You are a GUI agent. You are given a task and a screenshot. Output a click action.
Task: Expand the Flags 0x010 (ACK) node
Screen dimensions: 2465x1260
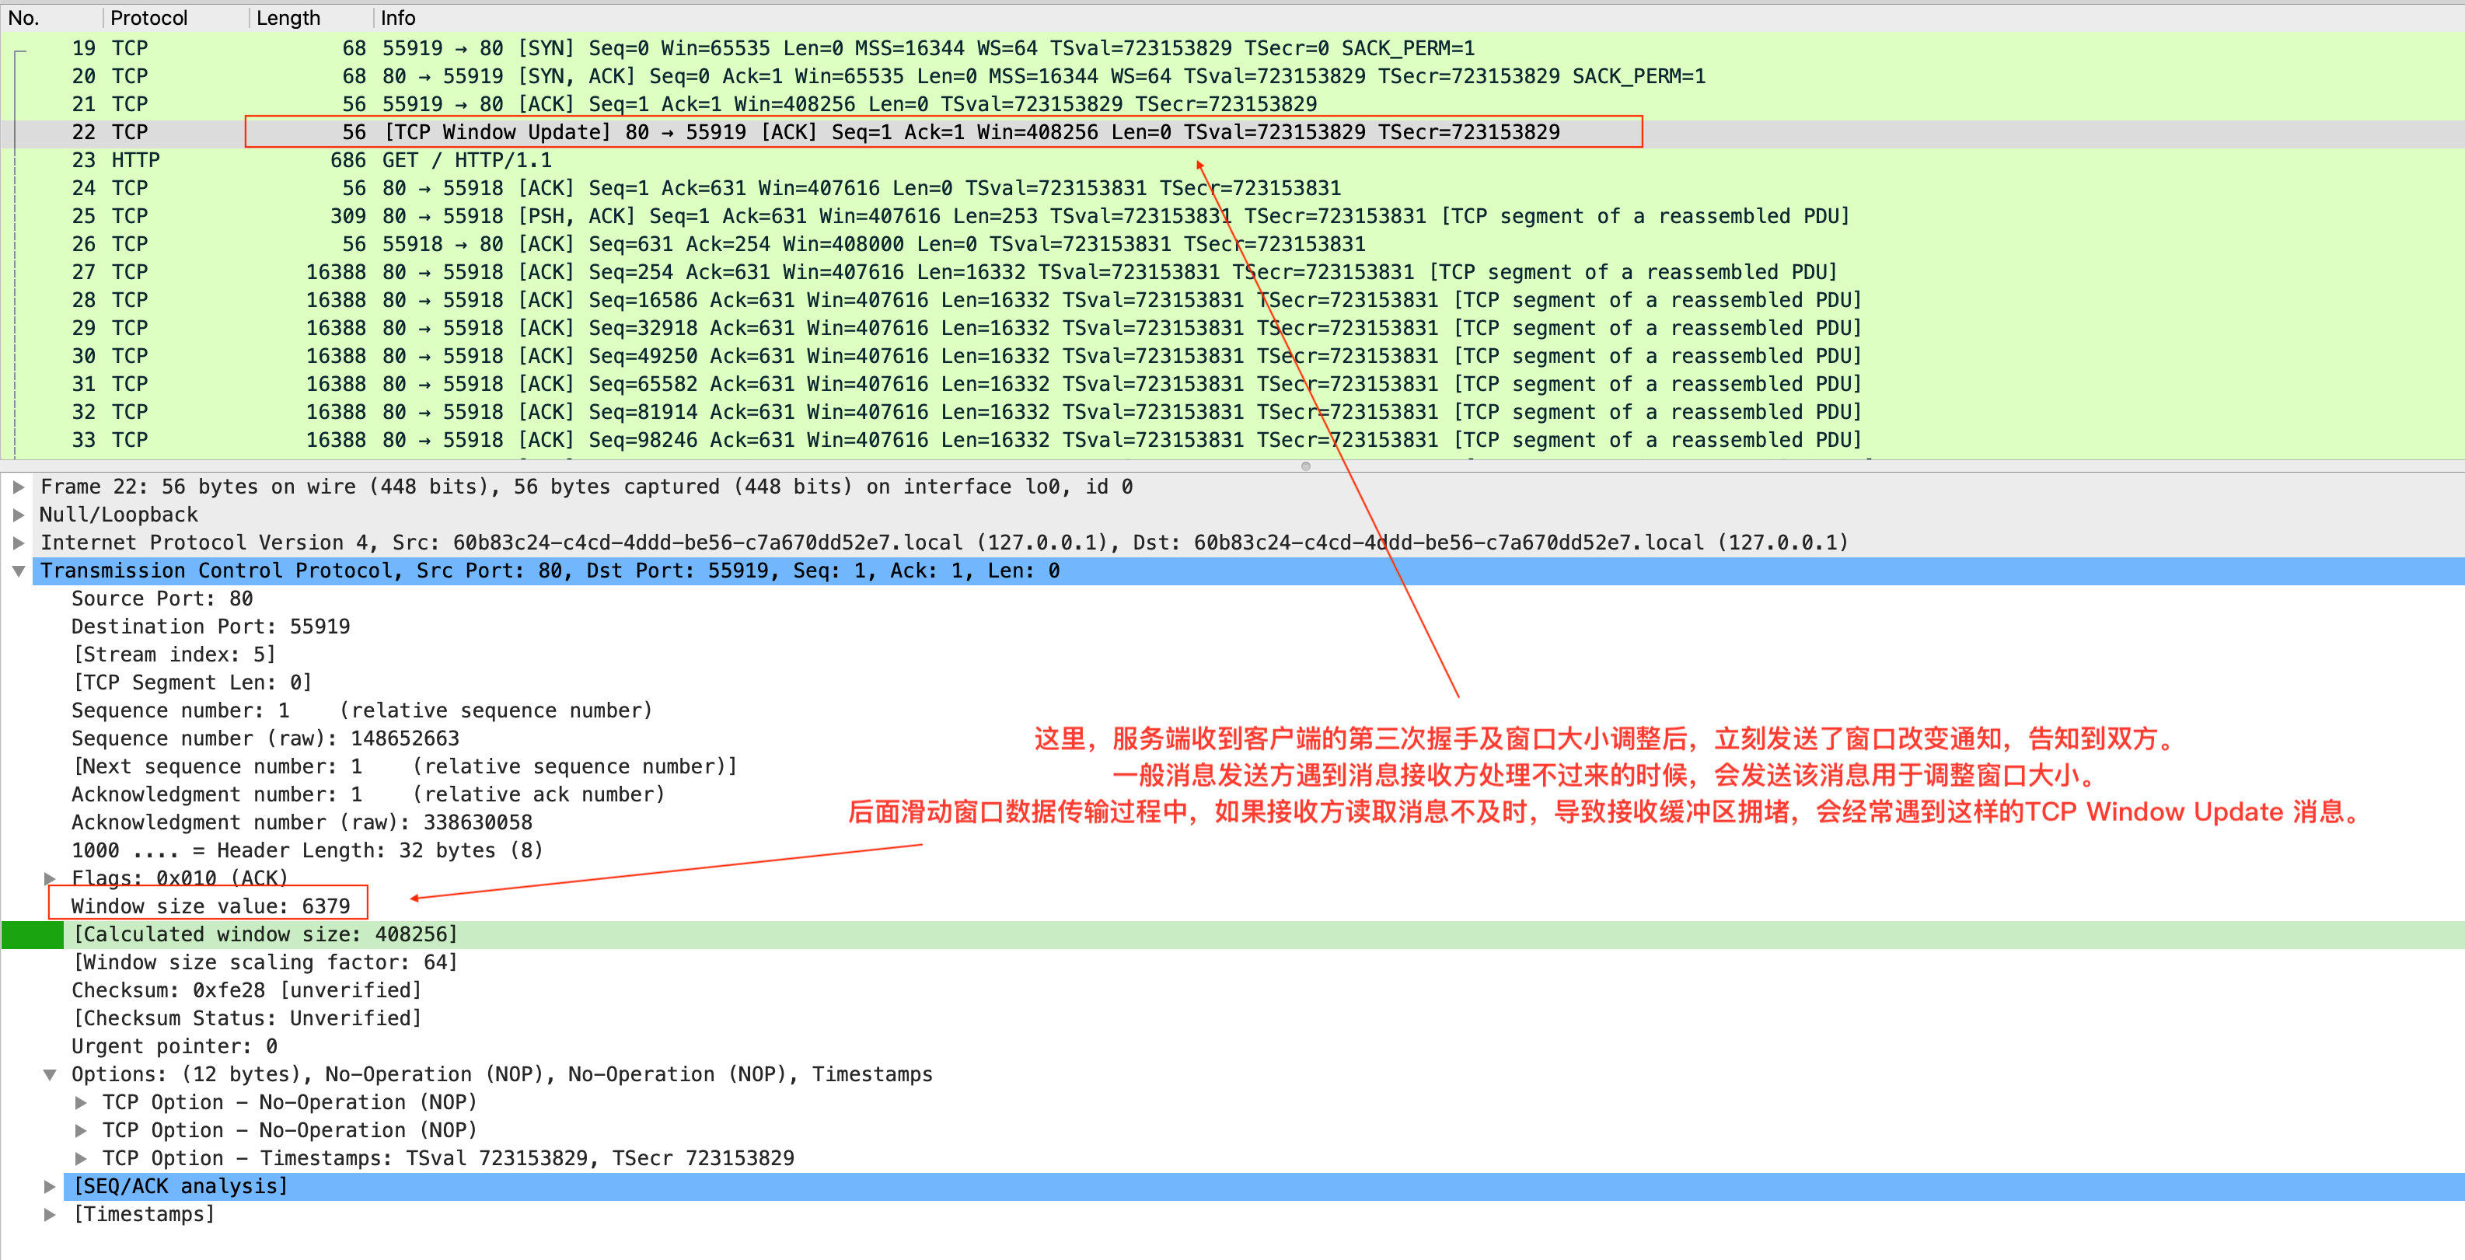[x=50, y=878]
